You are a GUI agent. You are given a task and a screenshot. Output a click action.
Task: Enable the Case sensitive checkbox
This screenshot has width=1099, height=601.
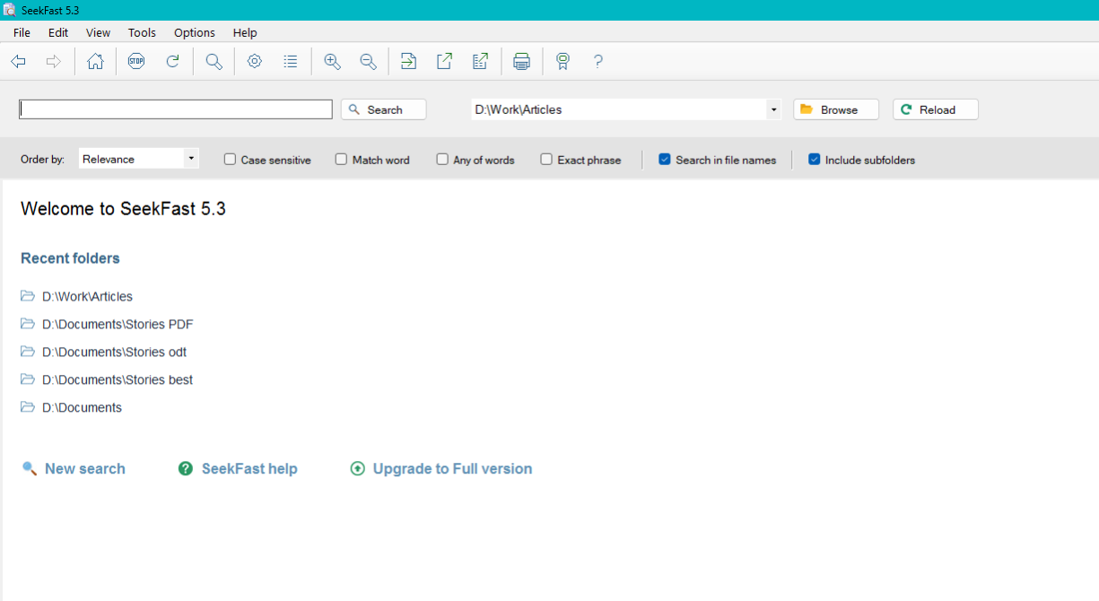(x=230, y=160)
